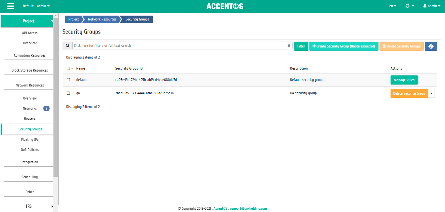Image resolution: width=445 pixels, height=212 pixels.
Task: Click support@tnxholding.com email link
Action: [248, 209]
